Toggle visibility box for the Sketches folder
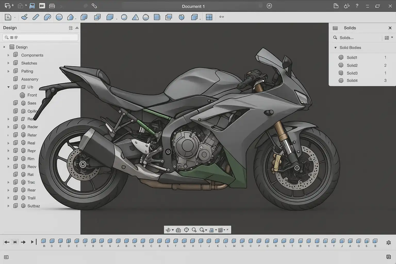This screenshot has height=264, width=396. (15, 63)
